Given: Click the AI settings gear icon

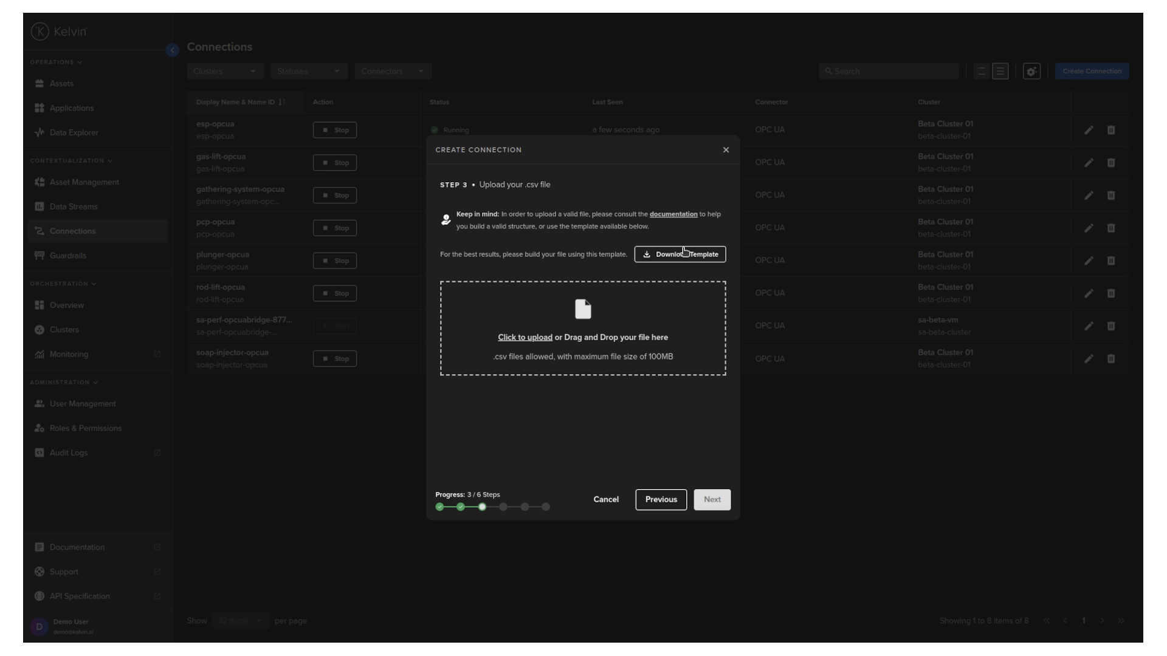Looking at the screenshot, I should [x=1031, y=71].
